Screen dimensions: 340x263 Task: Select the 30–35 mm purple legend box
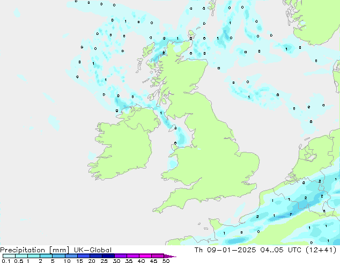[x=121, y=256]
